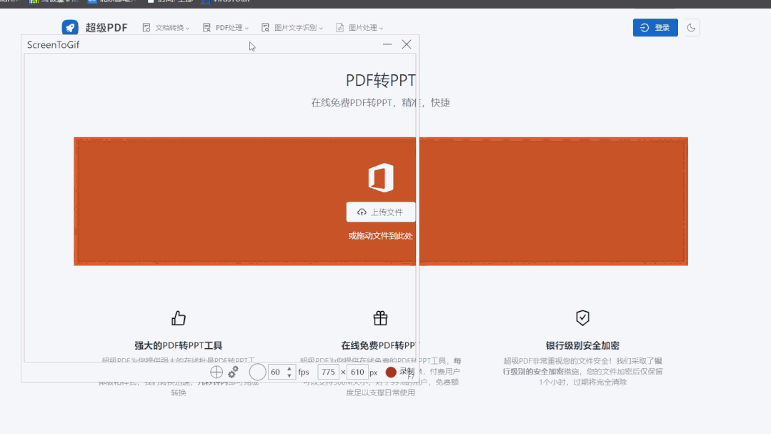Click the 超级PDF brand name text

coord(106,28)
